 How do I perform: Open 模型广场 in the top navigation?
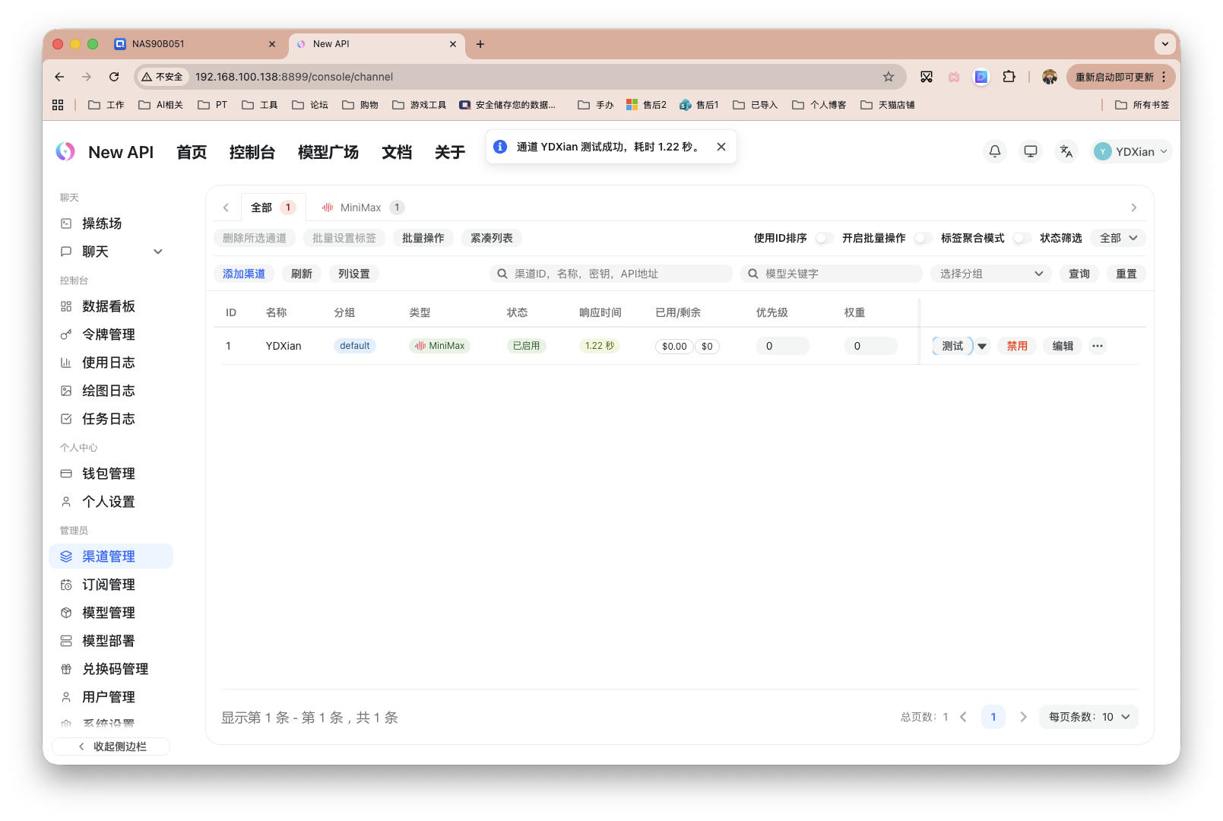[328, 152]
